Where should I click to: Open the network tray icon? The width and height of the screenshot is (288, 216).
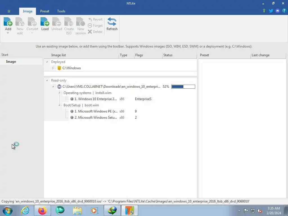(253, 211)
